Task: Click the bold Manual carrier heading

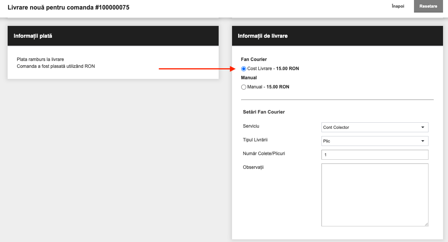Action: tap(249, 78)
